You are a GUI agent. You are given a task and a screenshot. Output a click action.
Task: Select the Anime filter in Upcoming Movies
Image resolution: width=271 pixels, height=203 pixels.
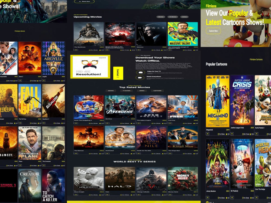184,17
